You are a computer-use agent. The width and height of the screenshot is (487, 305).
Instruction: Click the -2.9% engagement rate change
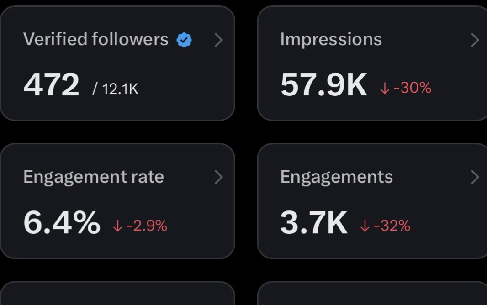click(x=147, y=226)
